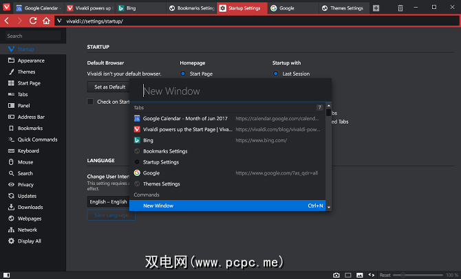Screen dimensions: 461x279
Task: Open Network settings section
Action: [33, 230]
